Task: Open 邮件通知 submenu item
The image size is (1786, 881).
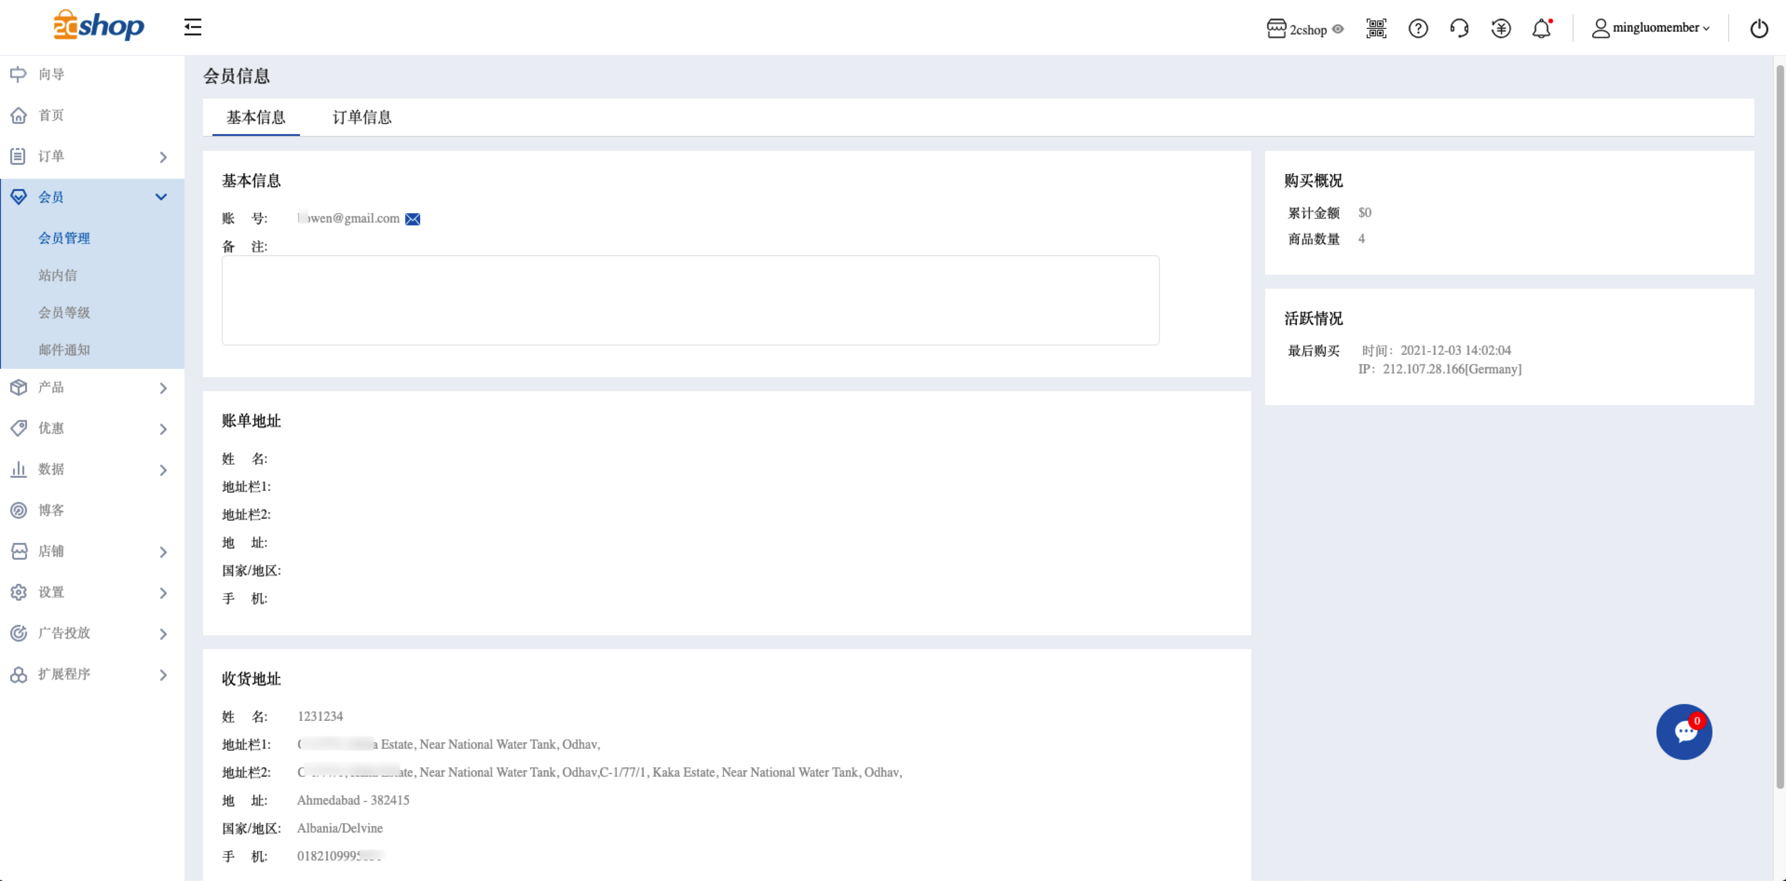Action: (64, 350)
